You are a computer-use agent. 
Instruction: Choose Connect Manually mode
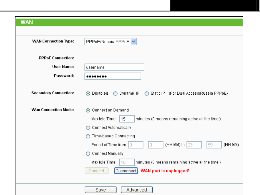click(88, 154)
